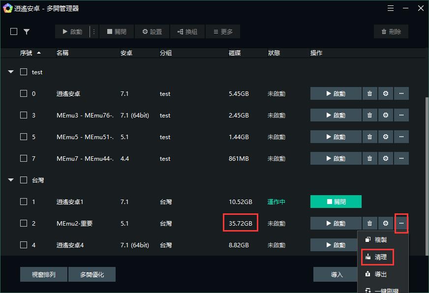The height and width of the screenshot is (293, 429).
Task: Click the more options icon on MEmu5 row
Action: click(401, 137)
